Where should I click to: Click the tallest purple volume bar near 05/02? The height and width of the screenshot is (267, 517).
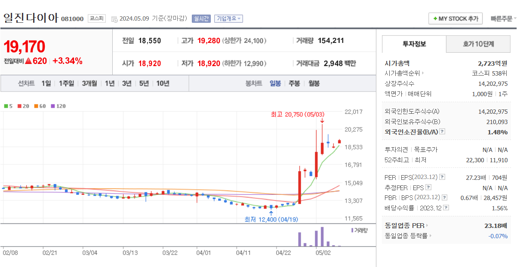pyautogui.click(x=322, y=237)
